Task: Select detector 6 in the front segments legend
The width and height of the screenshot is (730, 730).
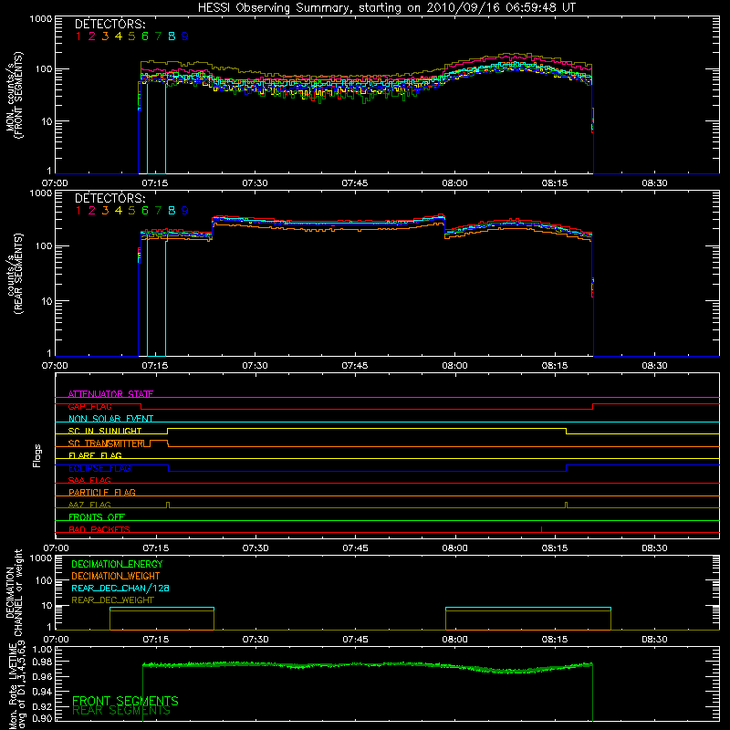Action: click(145, 36)
